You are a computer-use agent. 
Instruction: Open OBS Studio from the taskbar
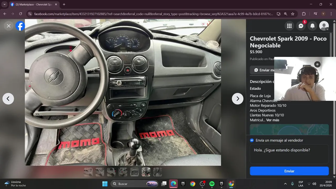point(202,184)
